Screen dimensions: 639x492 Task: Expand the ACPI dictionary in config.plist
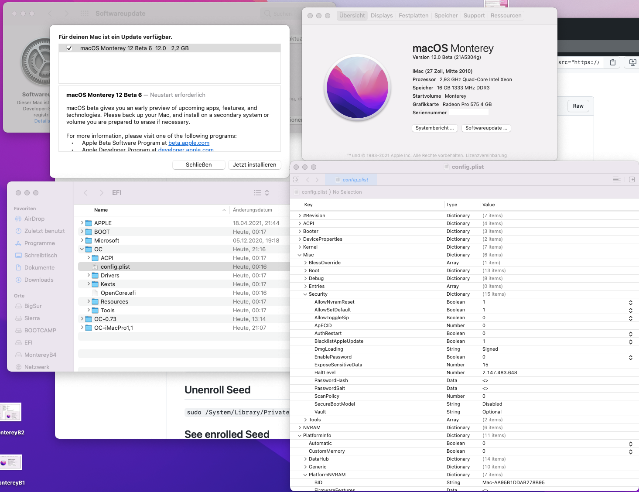[300, 223]
